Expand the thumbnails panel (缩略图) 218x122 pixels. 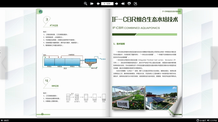click(x=5, y=120)
